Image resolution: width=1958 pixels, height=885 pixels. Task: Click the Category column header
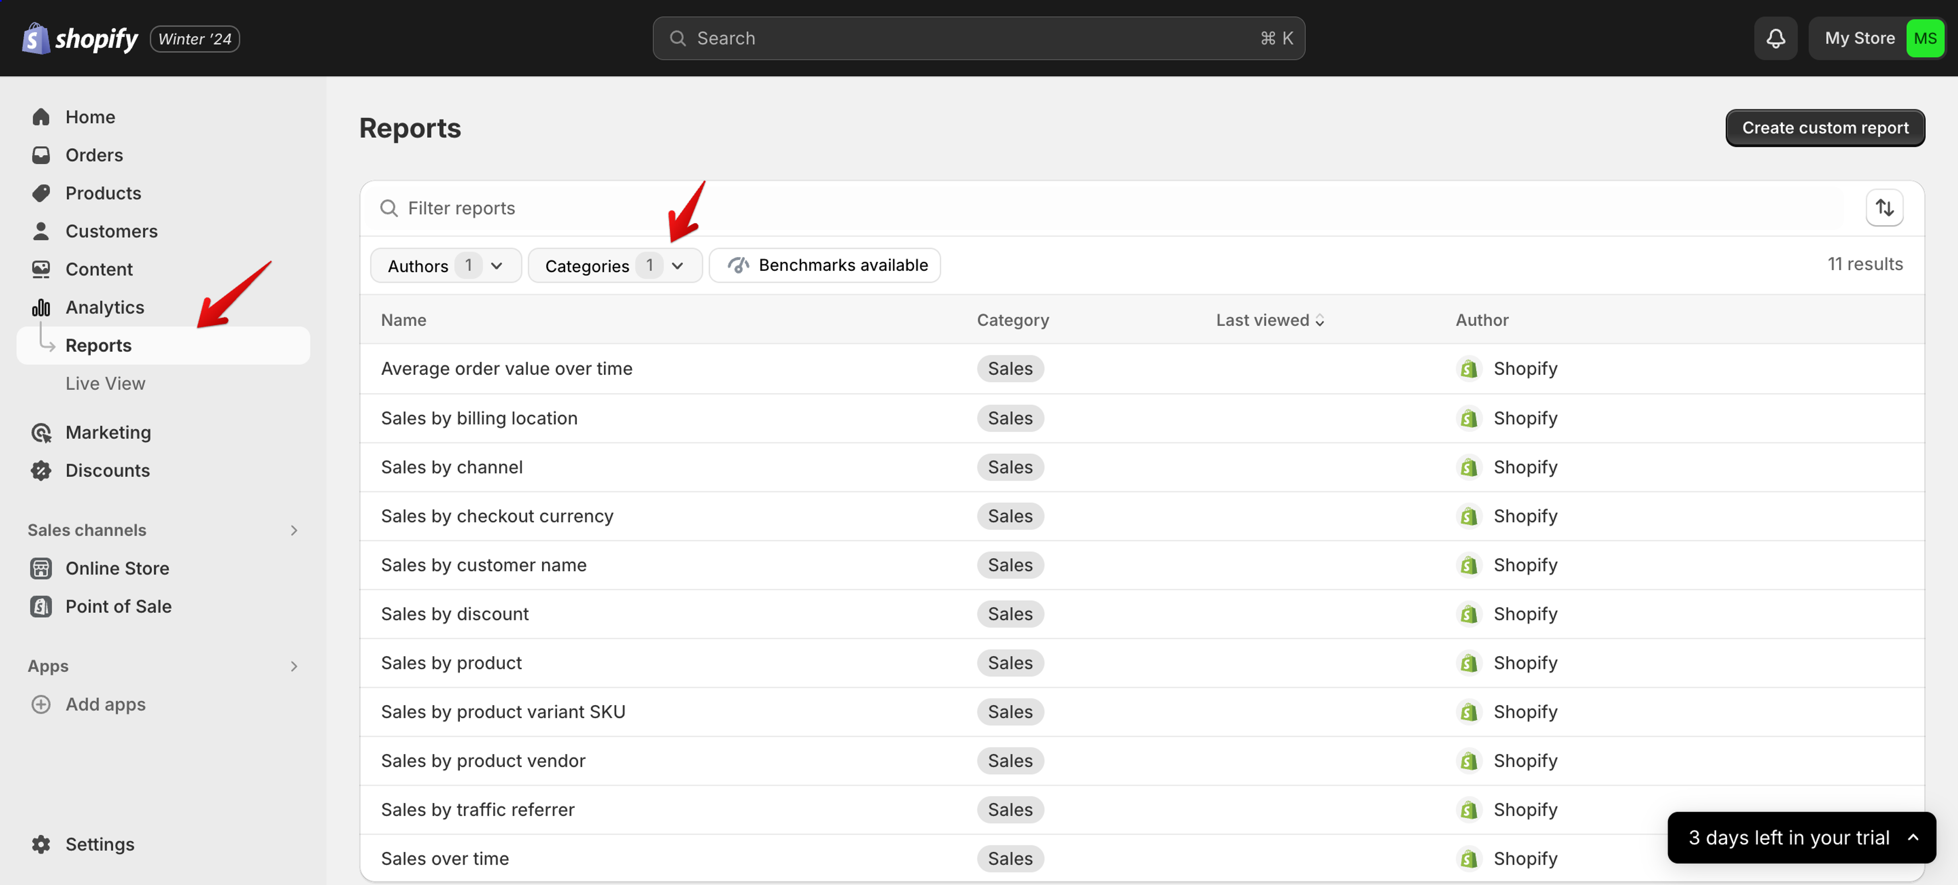click(x=1013, y=320)
